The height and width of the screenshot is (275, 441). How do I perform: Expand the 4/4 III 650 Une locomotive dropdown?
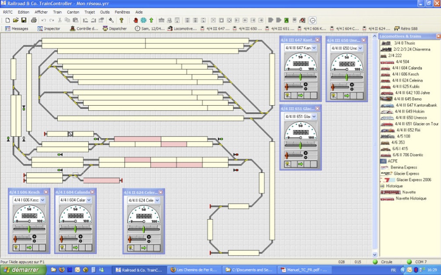pyautogui.click(x=360, y=48)
